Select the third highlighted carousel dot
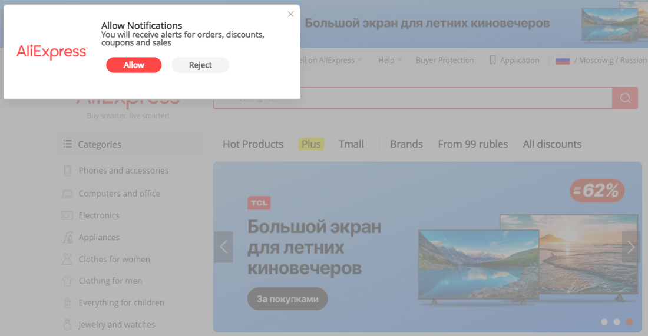 click(x=629, y=321)
